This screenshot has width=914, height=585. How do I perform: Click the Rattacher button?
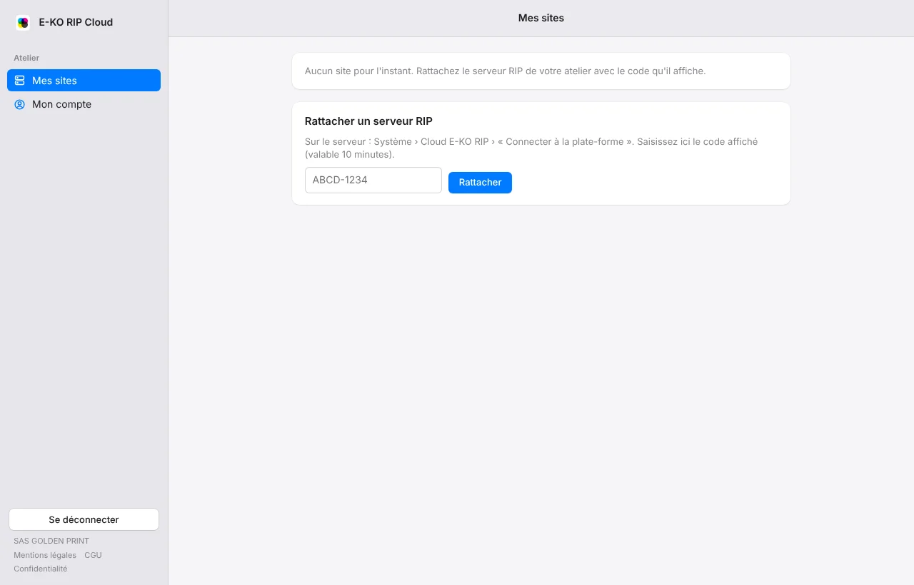tap(480, 183)
